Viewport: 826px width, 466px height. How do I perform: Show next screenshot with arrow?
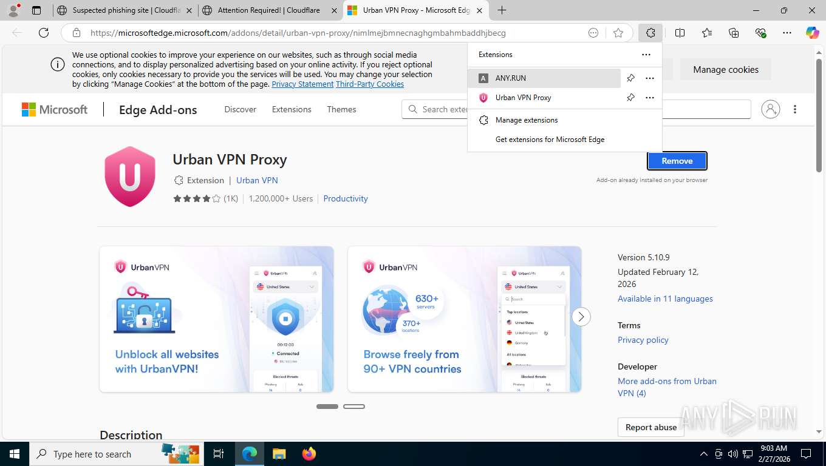[x=581, y=316]
